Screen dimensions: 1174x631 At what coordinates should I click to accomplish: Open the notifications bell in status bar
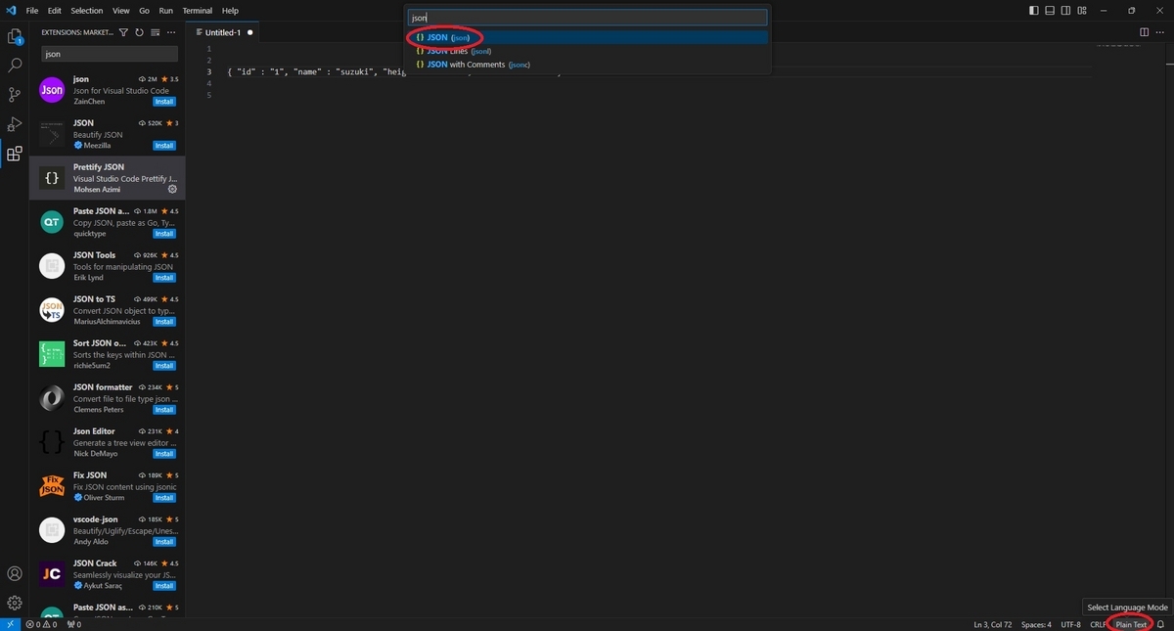(1161, 624)
